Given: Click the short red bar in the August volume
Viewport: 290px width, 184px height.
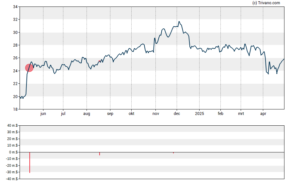Looking at the screenshot, I should click(x=100, y=154).
